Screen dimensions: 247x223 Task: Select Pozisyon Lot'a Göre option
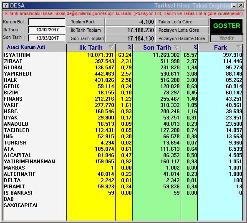(x=182, y=30)
